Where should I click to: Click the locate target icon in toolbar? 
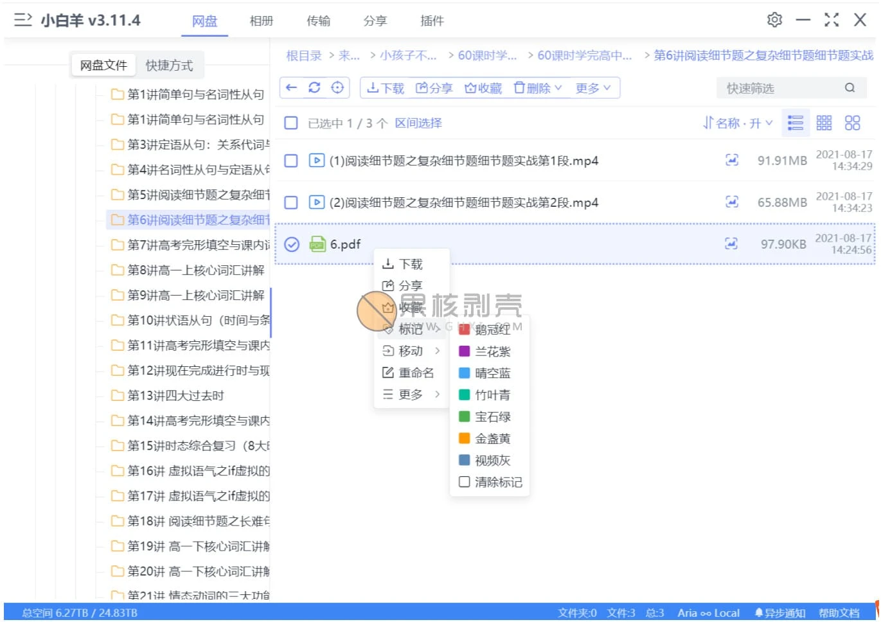[x=337, y=87]
